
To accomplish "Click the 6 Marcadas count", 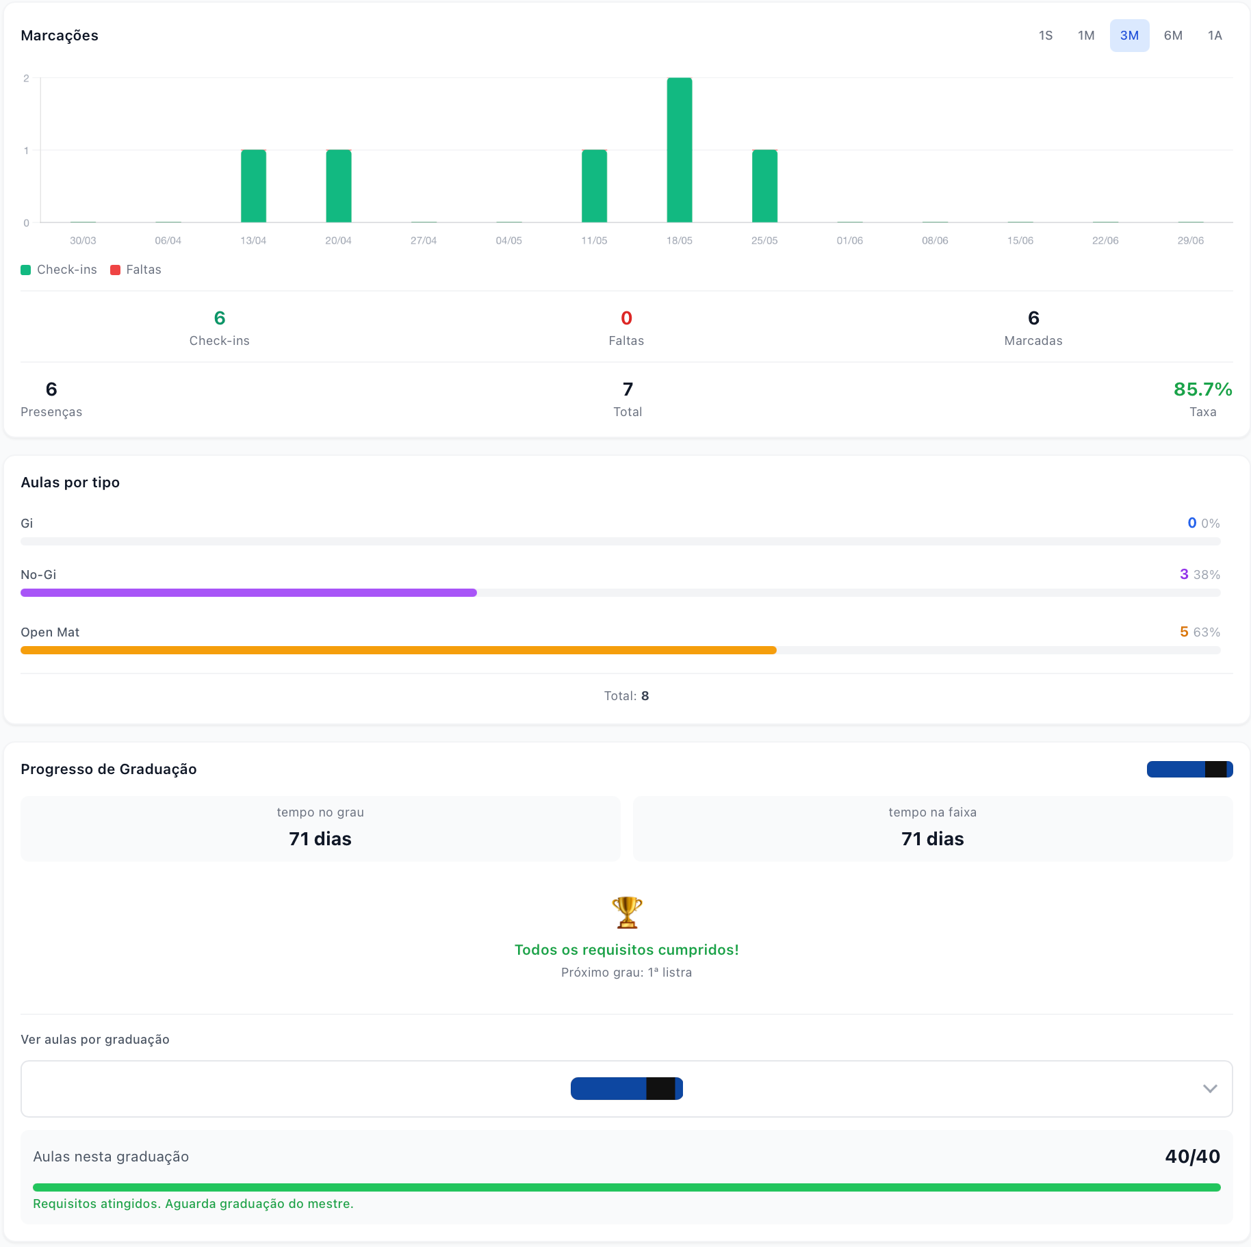I will pyautogui.click(x=1033, y=318).
